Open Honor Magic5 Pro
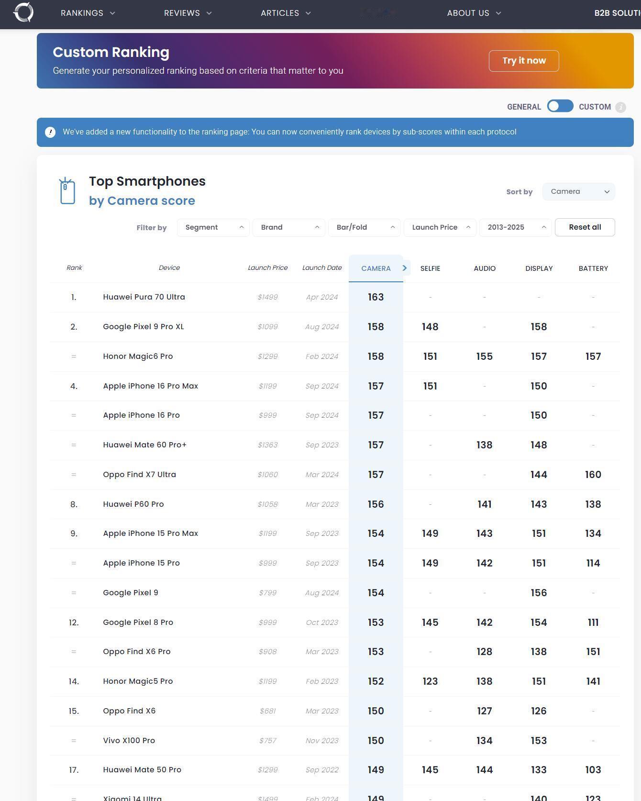Screen dimensions: 641x801 click(138, 681)
